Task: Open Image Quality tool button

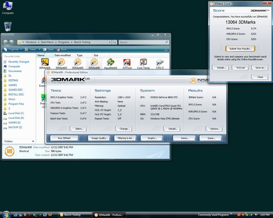Action: (99, 138)
